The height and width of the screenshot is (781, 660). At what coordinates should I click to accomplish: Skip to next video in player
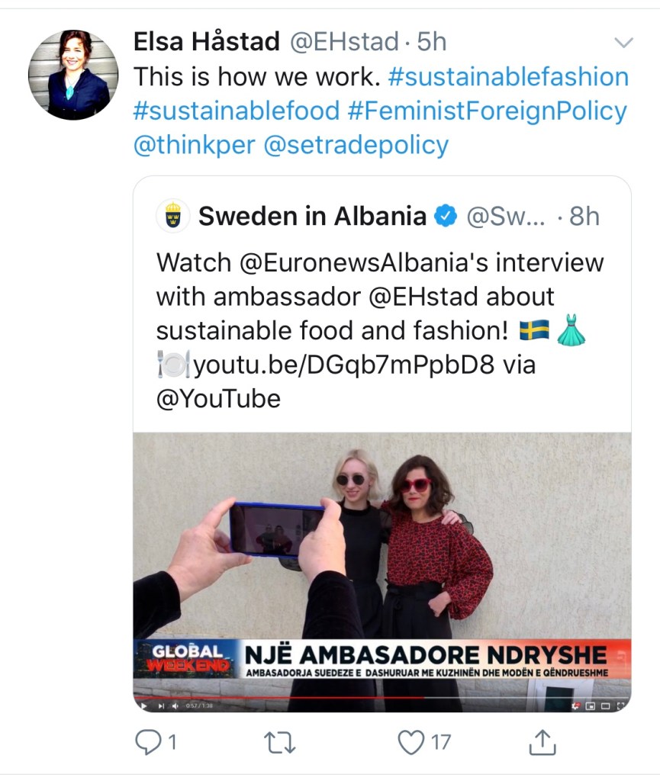[160, 706]
